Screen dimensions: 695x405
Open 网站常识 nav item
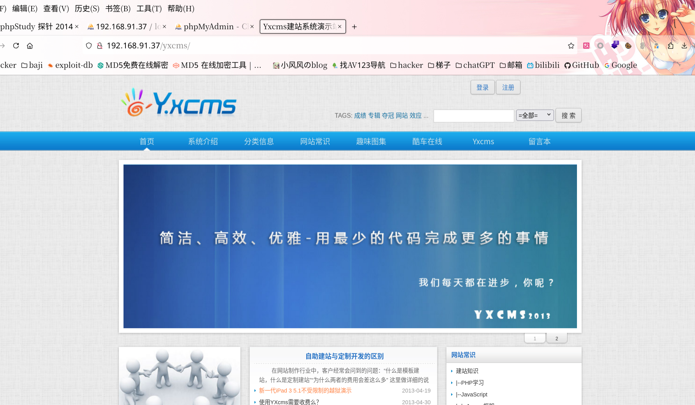[x=315, y=141]
